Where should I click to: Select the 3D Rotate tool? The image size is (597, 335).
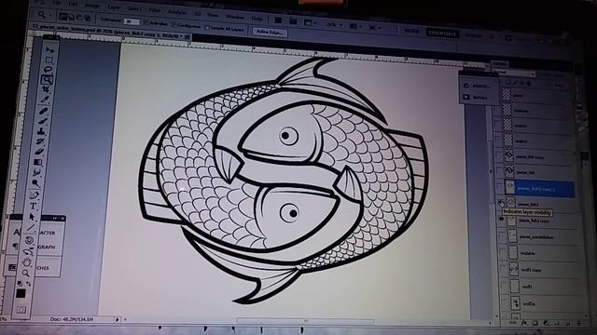click(29, 240)
